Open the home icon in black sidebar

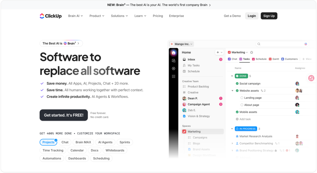[x=173, y=53]
